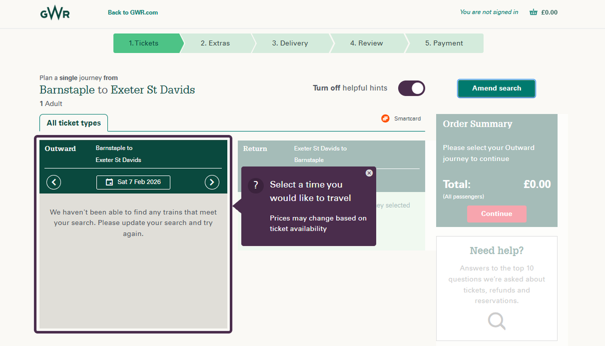Click the Need help? heading

(x=497, y=251)
